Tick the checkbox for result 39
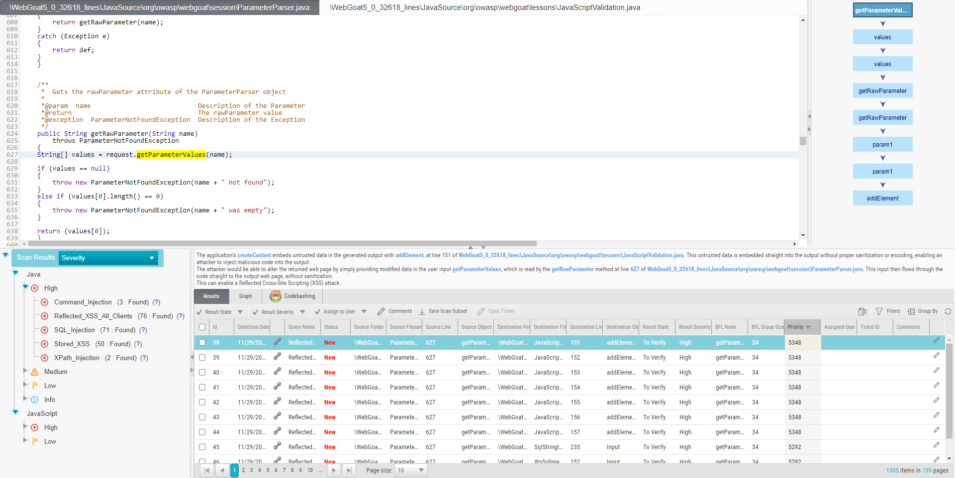Image resolution: width=955 pixels, height=478 pixels. (x=202, y=357)
